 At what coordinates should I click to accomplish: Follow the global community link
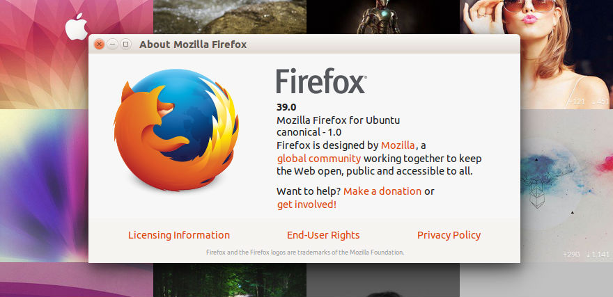point(318,159)
